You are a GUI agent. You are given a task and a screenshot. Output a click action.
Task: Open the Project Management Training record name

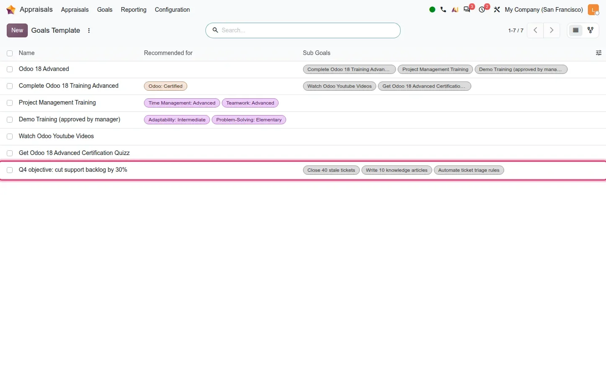[57, 102]
